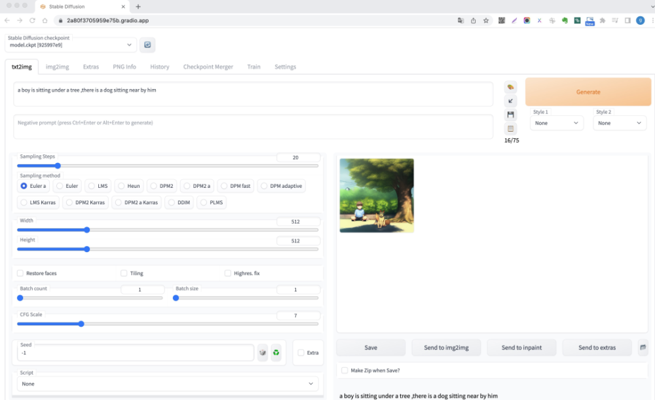Randomize seed with the dice icon
Viewport: 655px width, 400px height.
point(263,353)
